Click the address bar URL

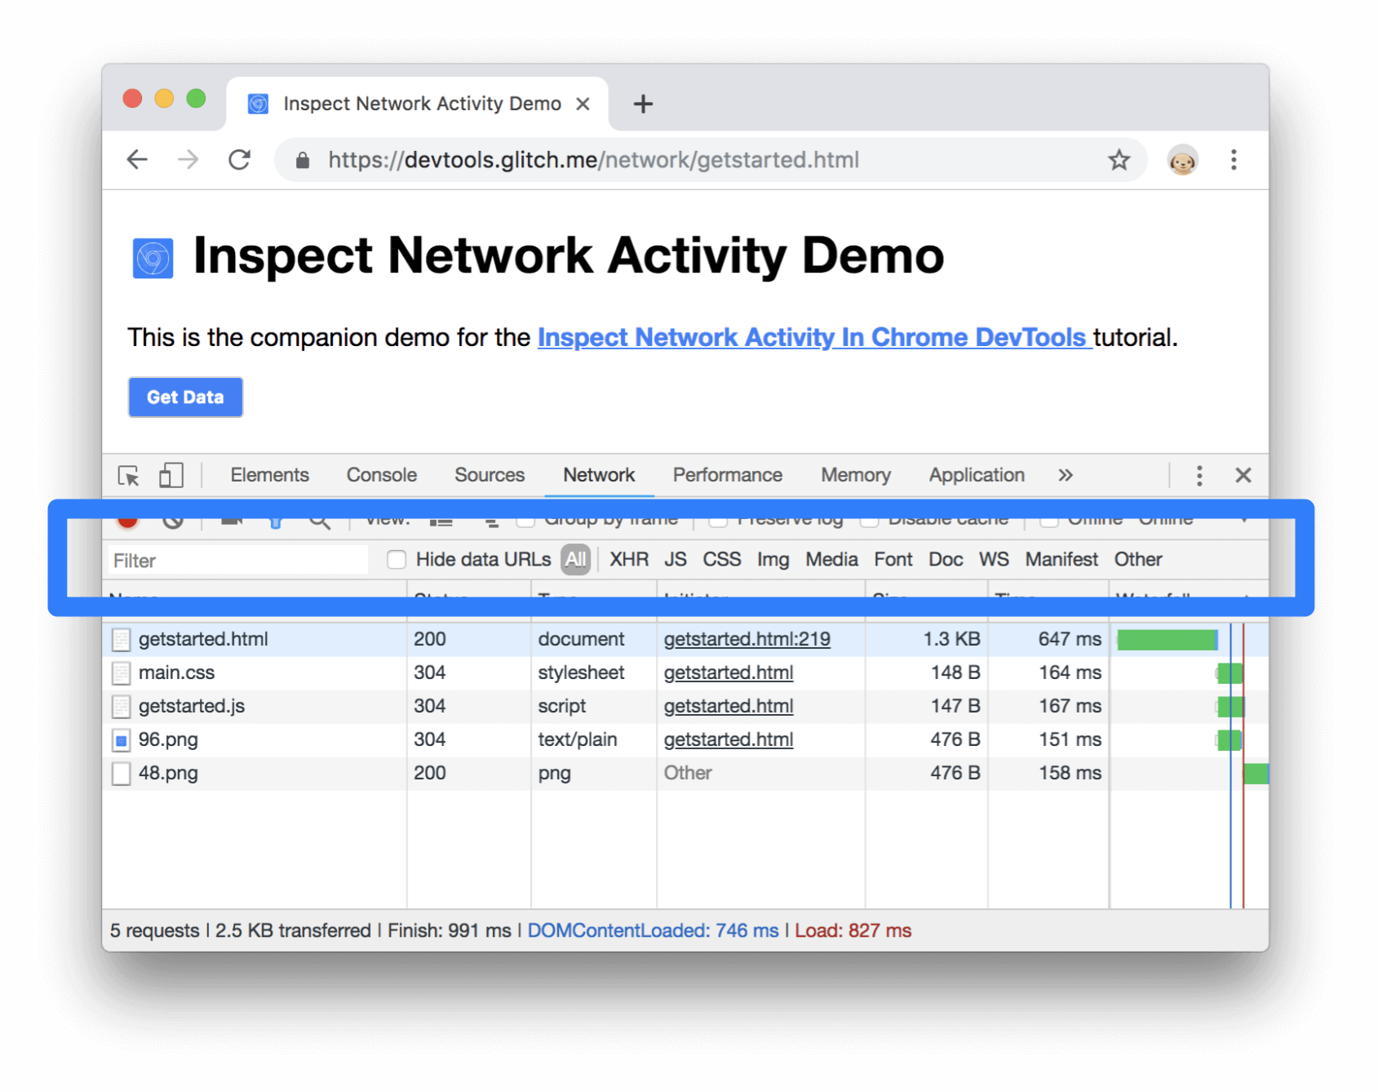pyautogui.click(x=593, y=160)
